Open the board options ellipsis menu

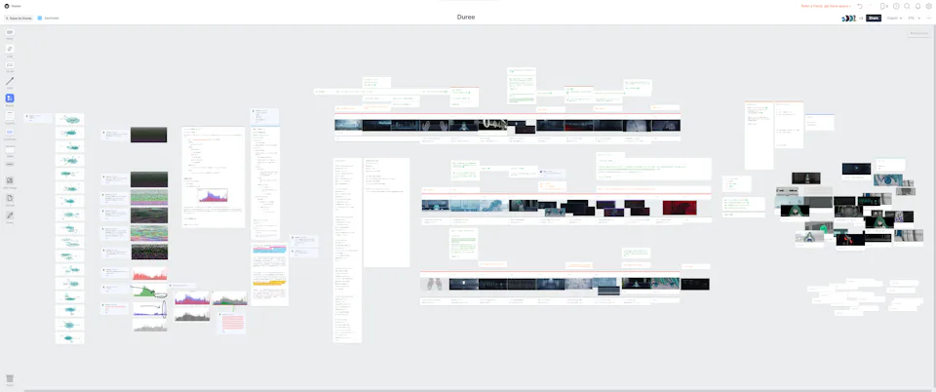point(929,18)
